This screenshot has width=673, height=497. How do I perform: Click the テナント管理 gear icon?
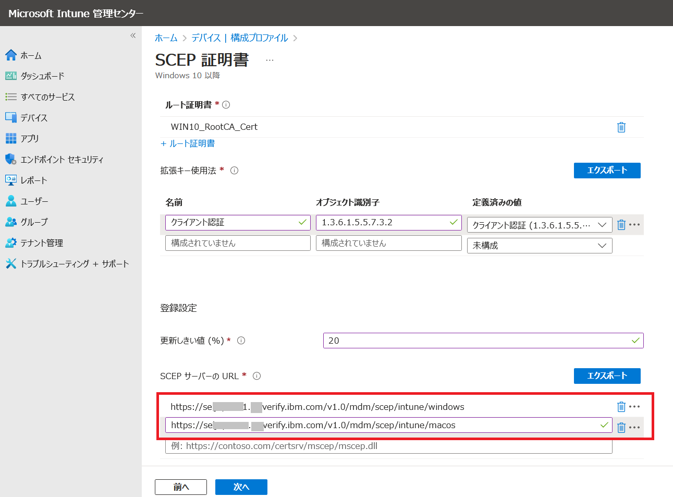click(x=11, y=243)
